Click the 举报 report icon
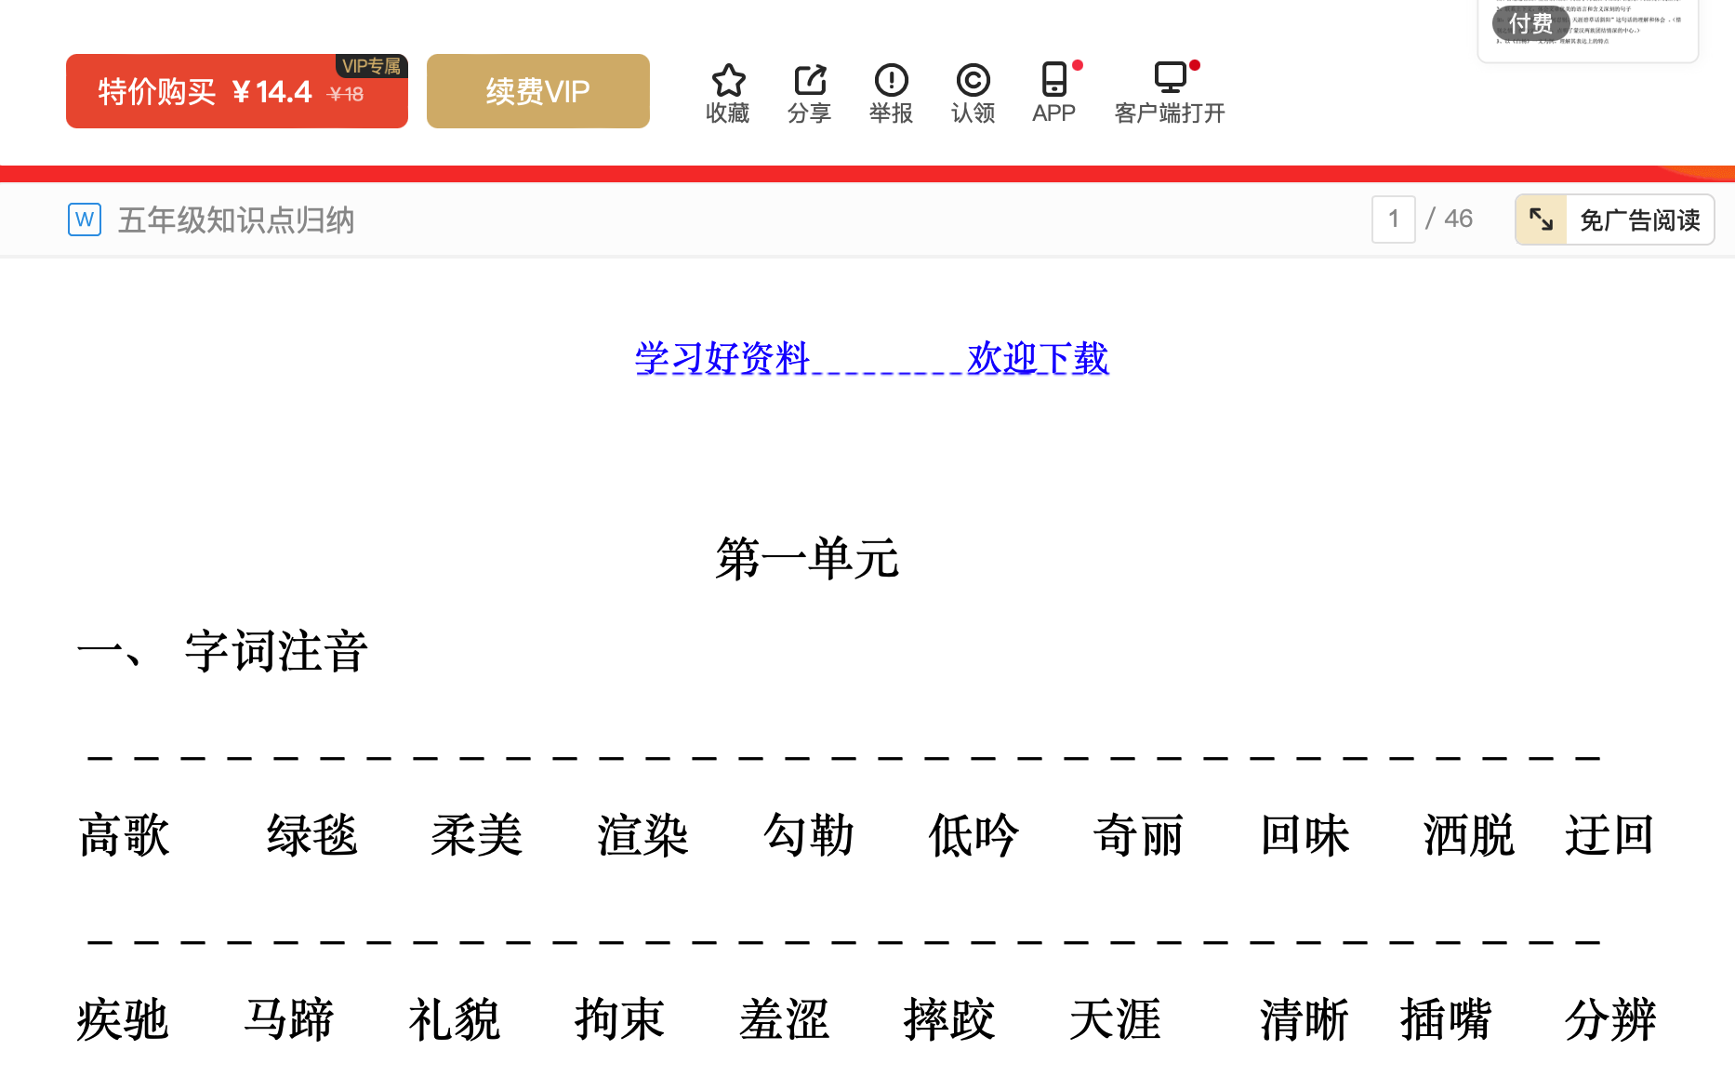The height and width of the screenshot is (1090, 1735). [x=891, y=81]
